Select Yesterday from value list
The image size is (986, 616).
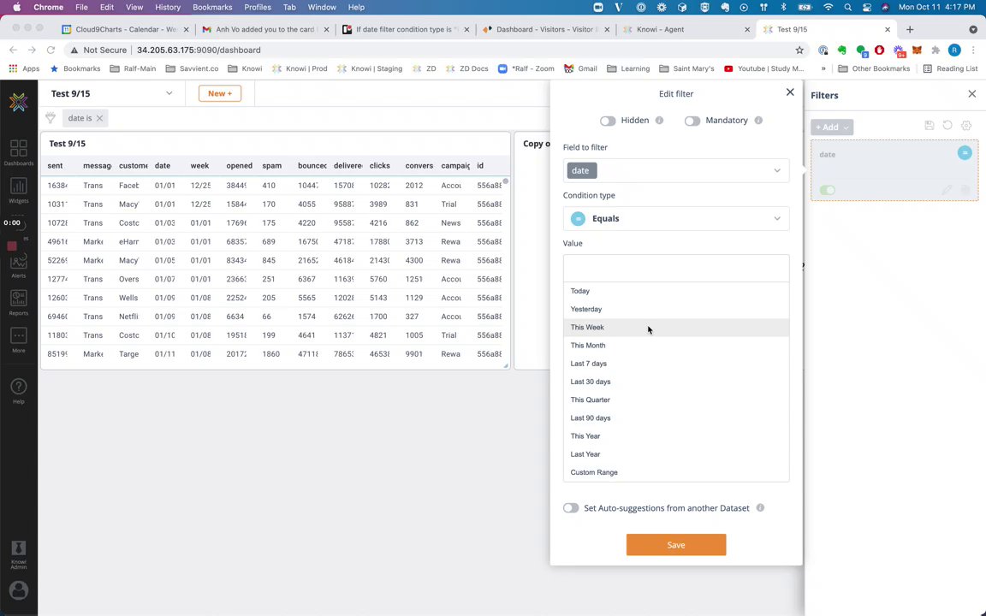676,309
